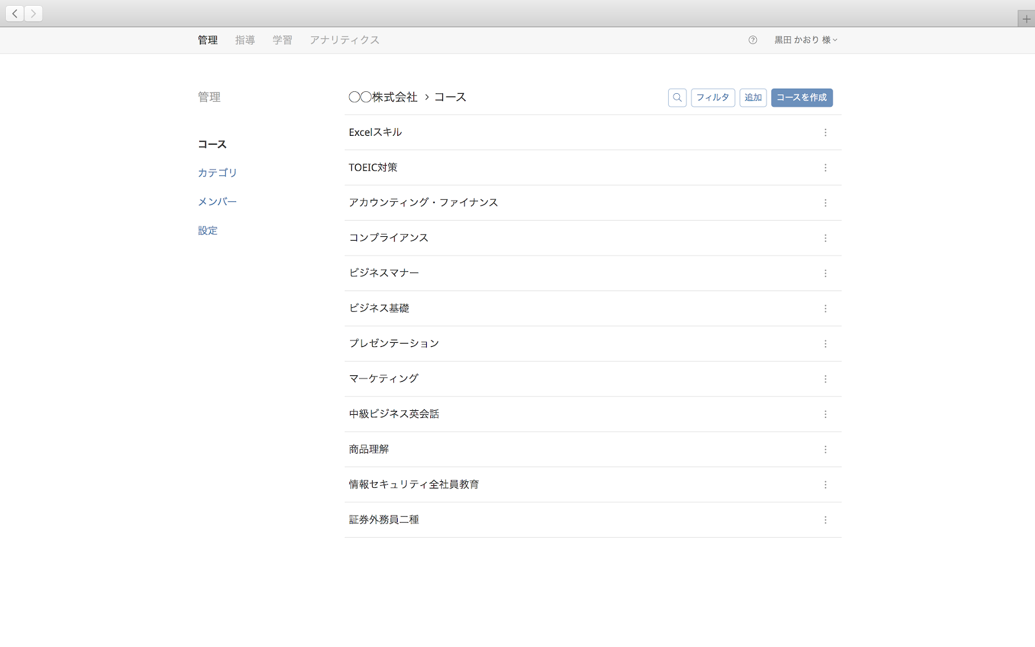Open the 追加 add menu
Viewport: 1035px width, 647px height.
753,98
